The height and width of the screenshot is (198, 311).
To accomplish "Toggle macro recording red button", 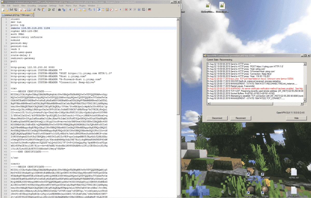I will (126, 10).
